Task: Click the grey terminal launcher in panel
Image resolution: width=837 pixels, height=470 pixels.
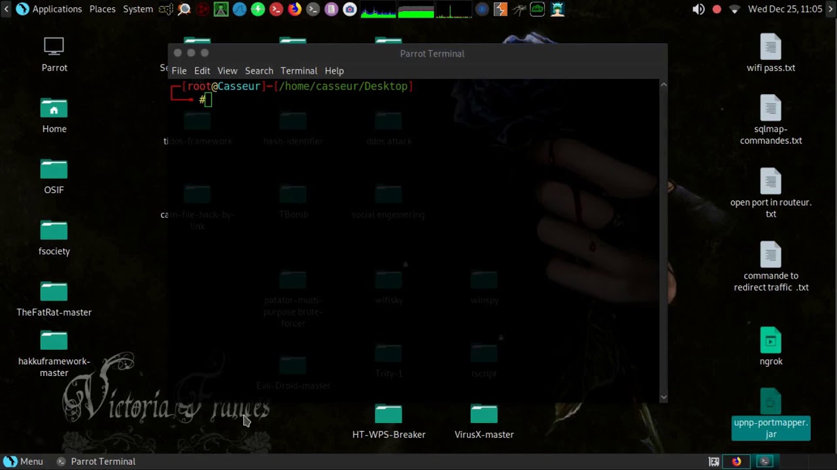Action: pyautogui.click(x=313, y=9)
